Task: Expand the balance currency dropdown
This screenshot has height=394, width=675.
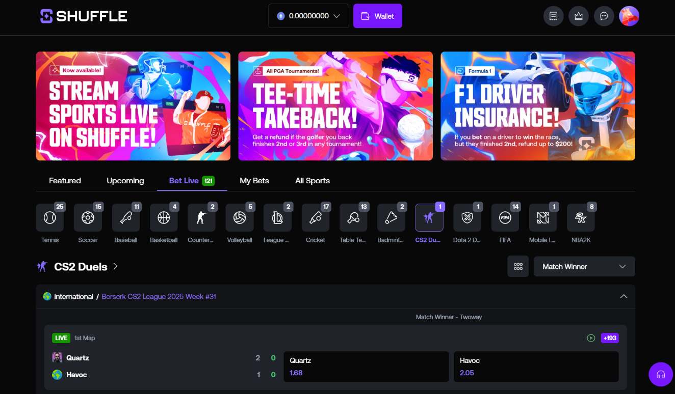Action: tap(308, 16)
